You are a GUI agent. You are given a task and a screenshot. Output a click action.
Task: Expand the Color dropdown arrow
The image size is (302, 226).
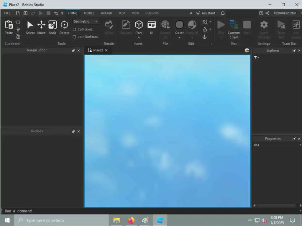pyautogui.click(x=179, y=37)
